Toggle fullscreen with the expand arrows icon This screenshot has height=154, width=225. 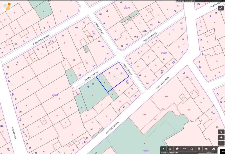(x=221, y=8)
